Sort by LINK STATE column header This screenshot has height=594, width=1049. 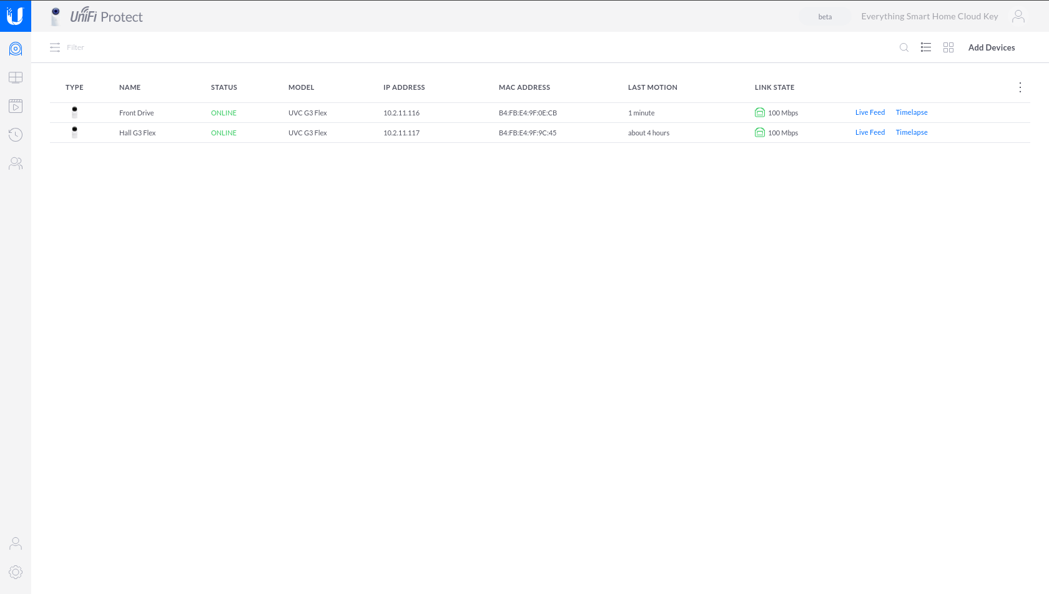click(774, 87)
